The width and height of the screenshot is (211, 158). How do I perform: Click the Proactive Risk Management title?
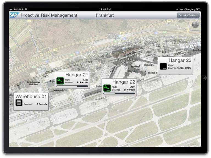tap(49, 15)
